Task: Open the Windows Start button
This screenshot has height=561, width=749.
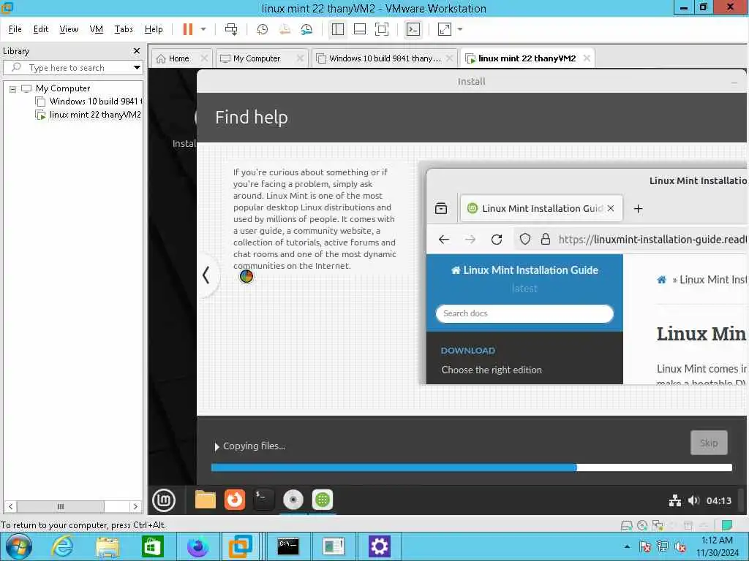Action: click(18, 546)
